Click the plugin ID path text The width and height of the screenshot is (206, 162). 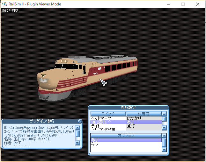coord(39,131)
